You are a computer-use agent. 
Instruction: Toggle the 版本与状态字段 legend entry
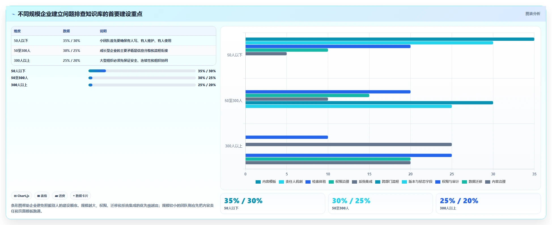coord(417,182)
